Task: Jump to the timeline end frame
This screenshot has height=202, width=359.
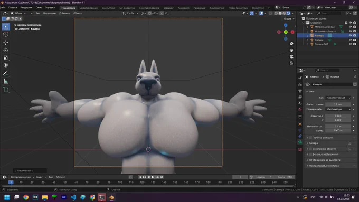Action: tap(162, 177)
